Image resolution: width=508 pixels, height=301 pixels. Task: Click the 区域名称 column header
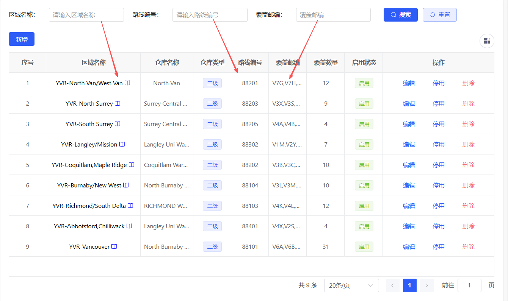point(94,62)
